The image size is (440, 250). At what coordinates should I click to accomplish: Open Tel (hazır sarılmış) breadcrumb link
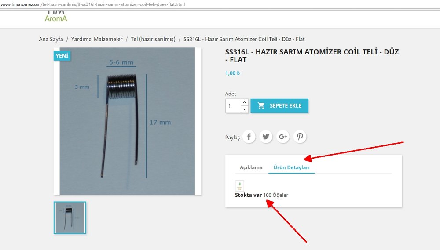point(153,39)
